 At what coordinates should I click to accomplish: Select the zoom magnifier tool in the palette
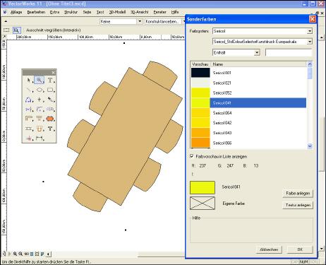click(39, 81)
